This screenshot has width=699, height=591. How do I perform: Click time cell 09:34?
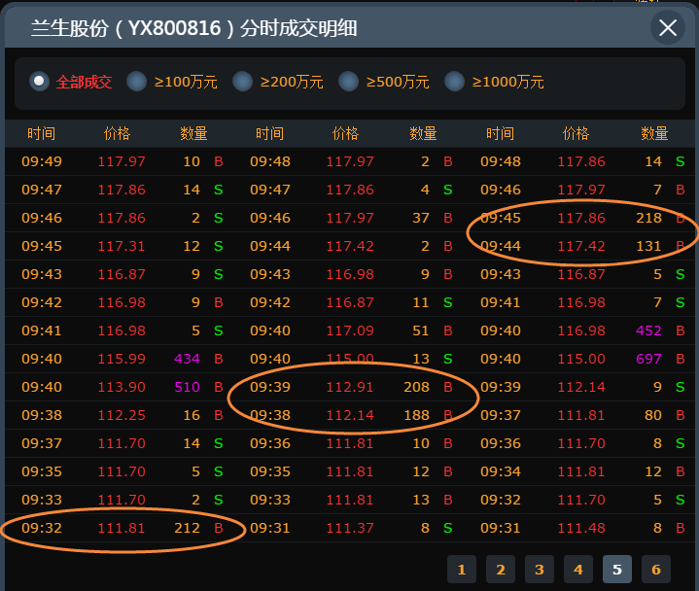500,471
